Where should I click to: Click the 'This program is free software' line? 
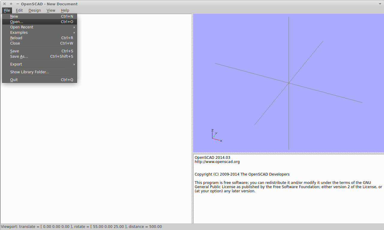[x=283, y=183]
